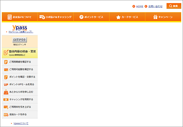
Task: Open the Vpassについて link
Action: point(21,123)
